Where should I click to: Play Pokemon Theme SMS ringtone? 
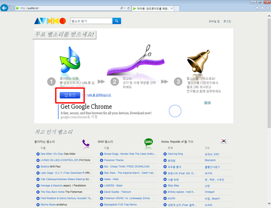(x=102, y=160)
